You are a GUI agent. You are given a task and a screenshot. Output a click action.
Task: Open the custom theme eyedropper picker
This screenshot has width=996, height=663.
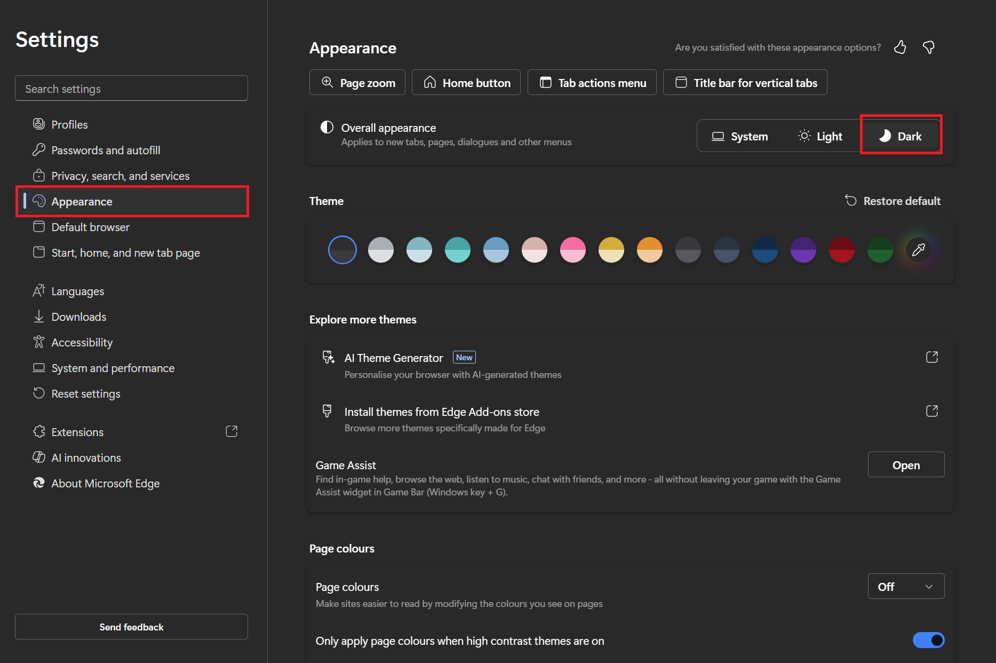pyautogui.click(x=918, y=250)
